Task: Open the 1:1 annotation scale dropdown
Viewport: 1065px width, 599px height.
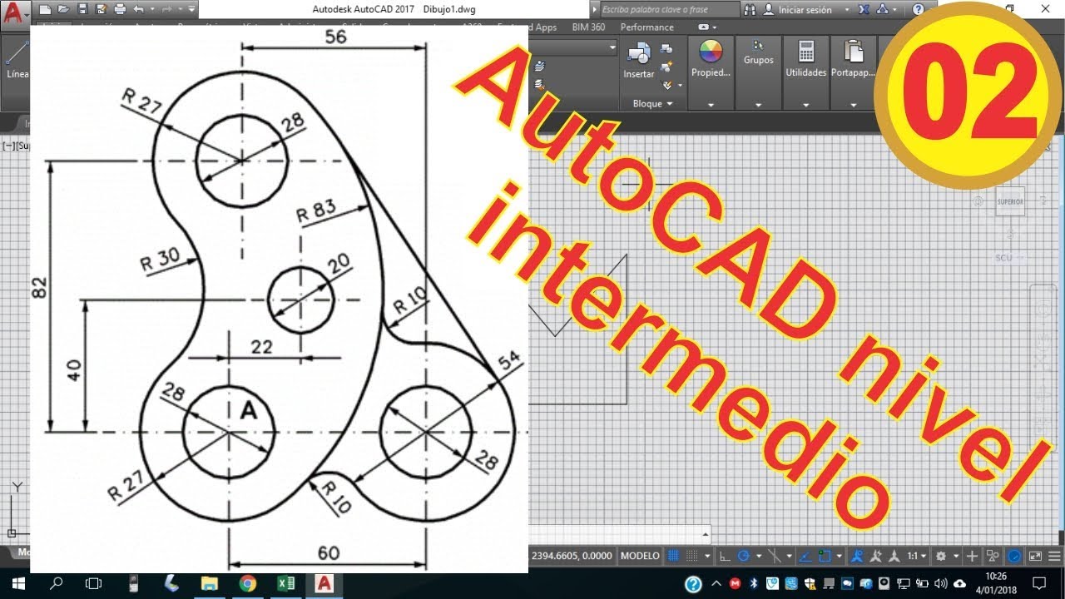Action: pos(917,556)
